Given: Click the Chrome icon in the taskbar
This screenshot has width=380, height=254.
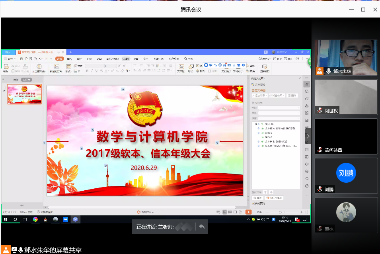Looking at the screenshot, I should (35, 219).
